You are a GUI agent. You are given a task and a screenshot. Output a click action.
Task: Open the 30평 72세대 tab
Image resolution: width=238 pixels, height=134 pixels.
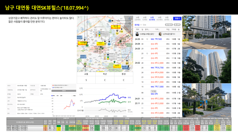[144, 19]
